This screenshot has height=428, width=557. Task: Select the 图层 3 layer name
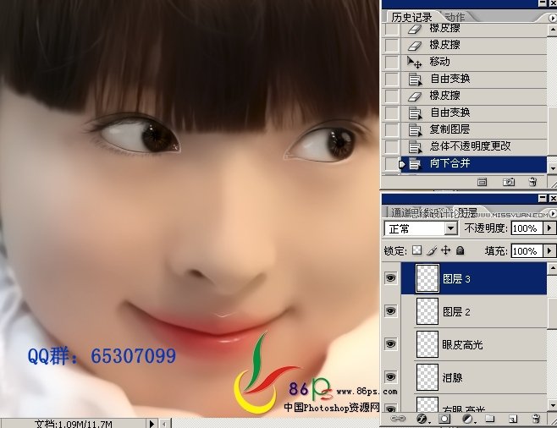pos(456,279)
